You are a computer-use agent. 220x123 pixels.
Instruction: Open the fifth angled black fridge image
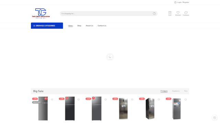pyautogui.click(x=150, y=109)
